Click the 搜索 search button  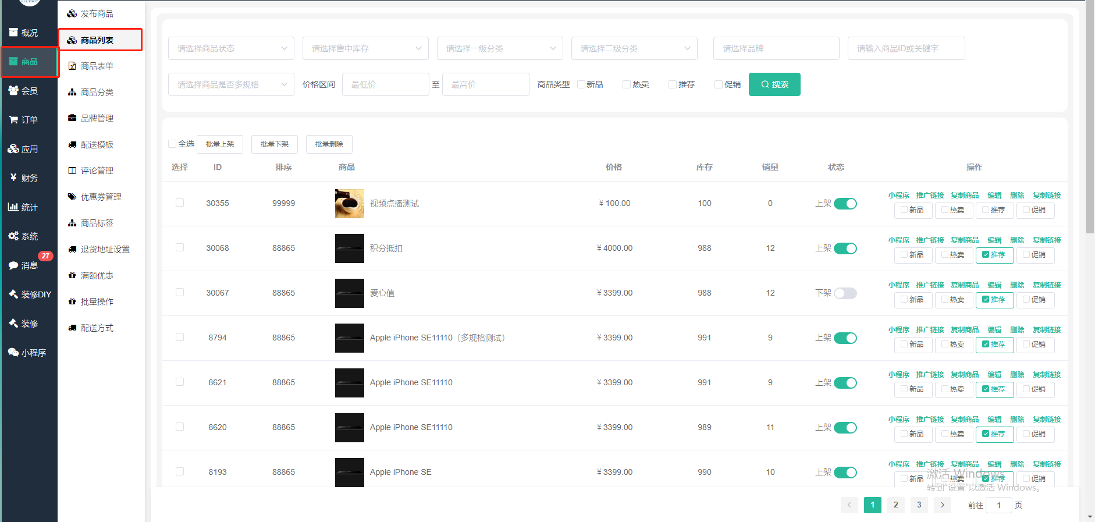[774, 84]
